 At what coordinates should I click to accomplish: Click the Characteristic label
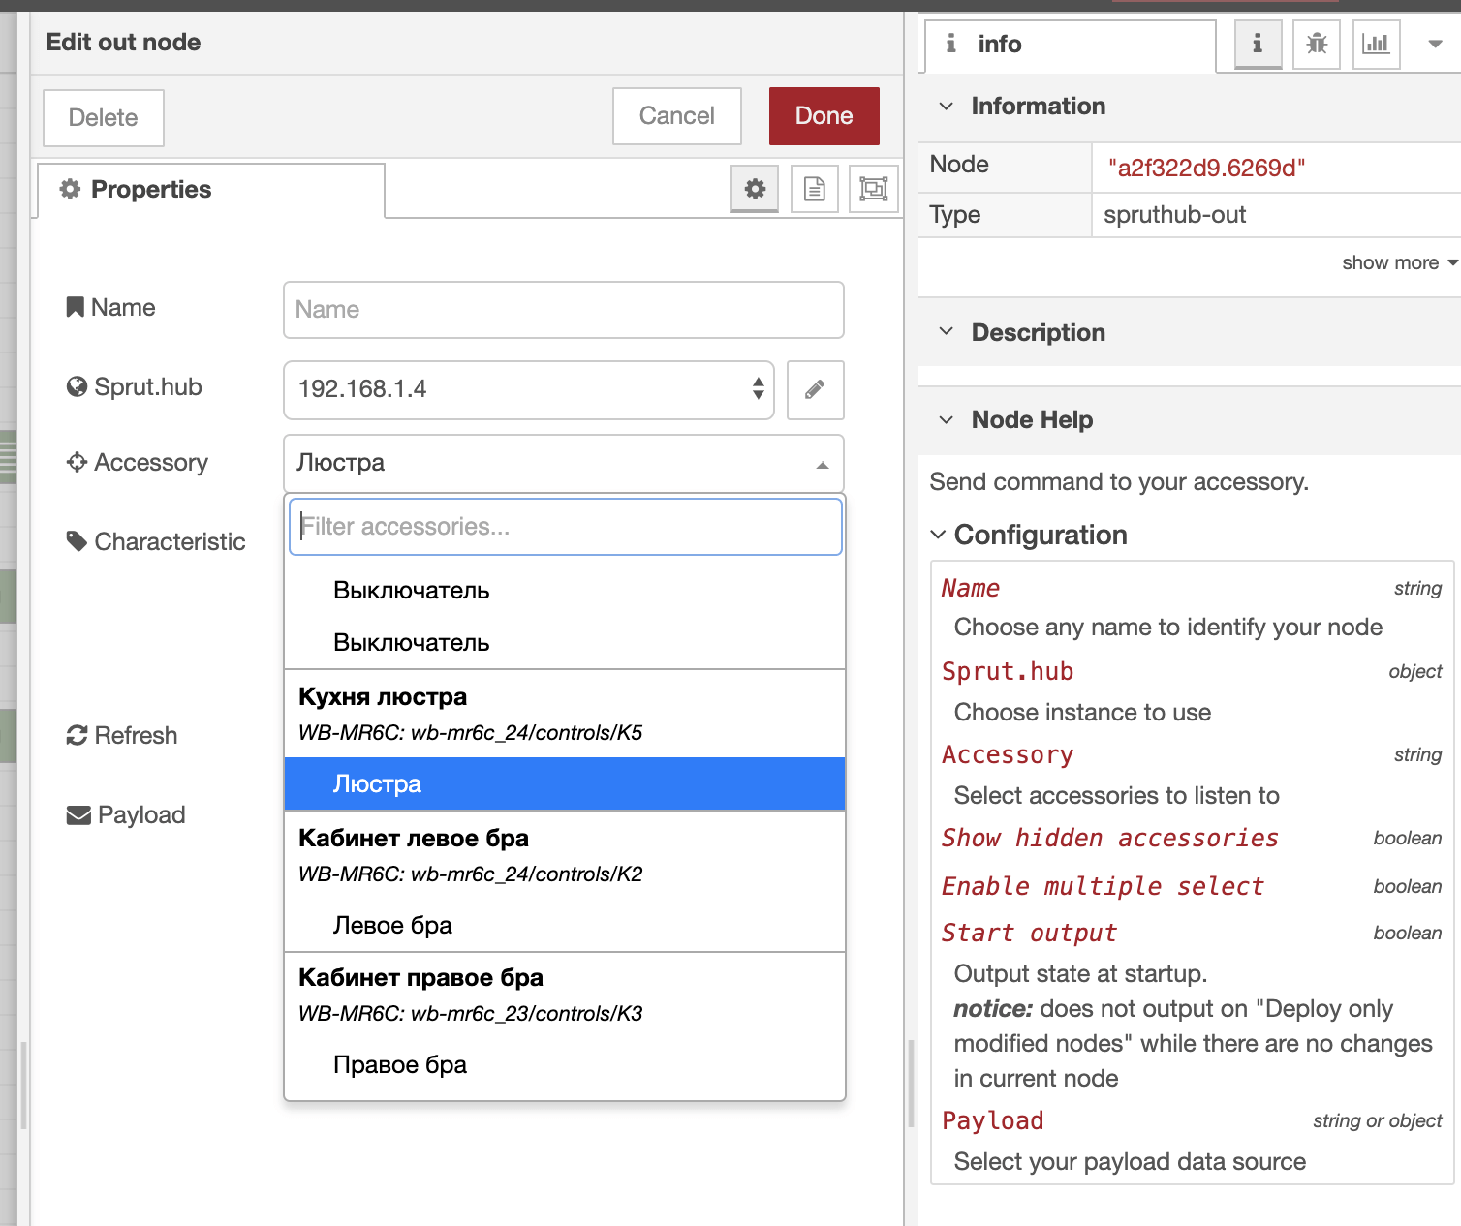tap(156, 542)
